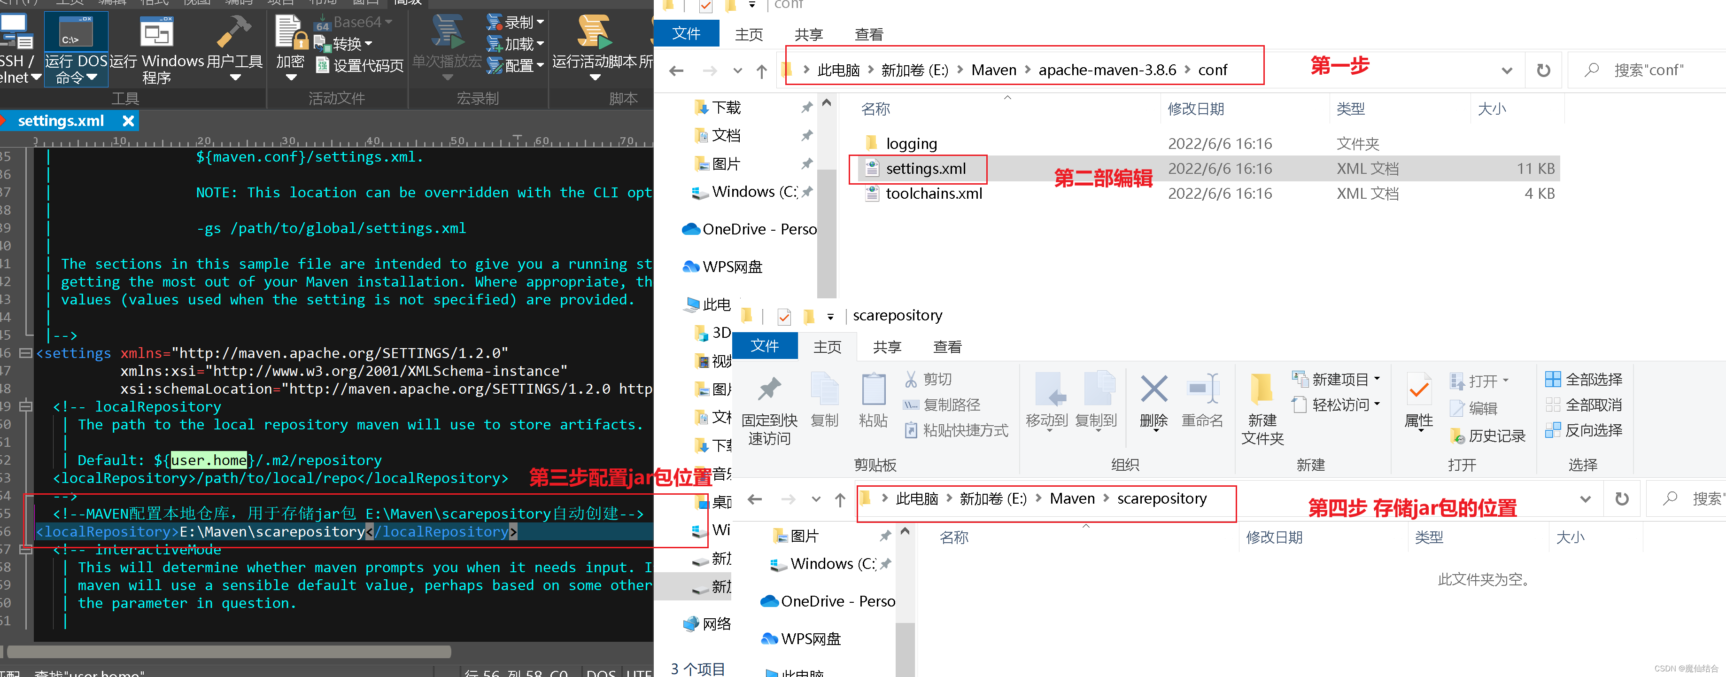
Task: Click Copy Path (复制路径) icon
Action: [x=911, y=405]
